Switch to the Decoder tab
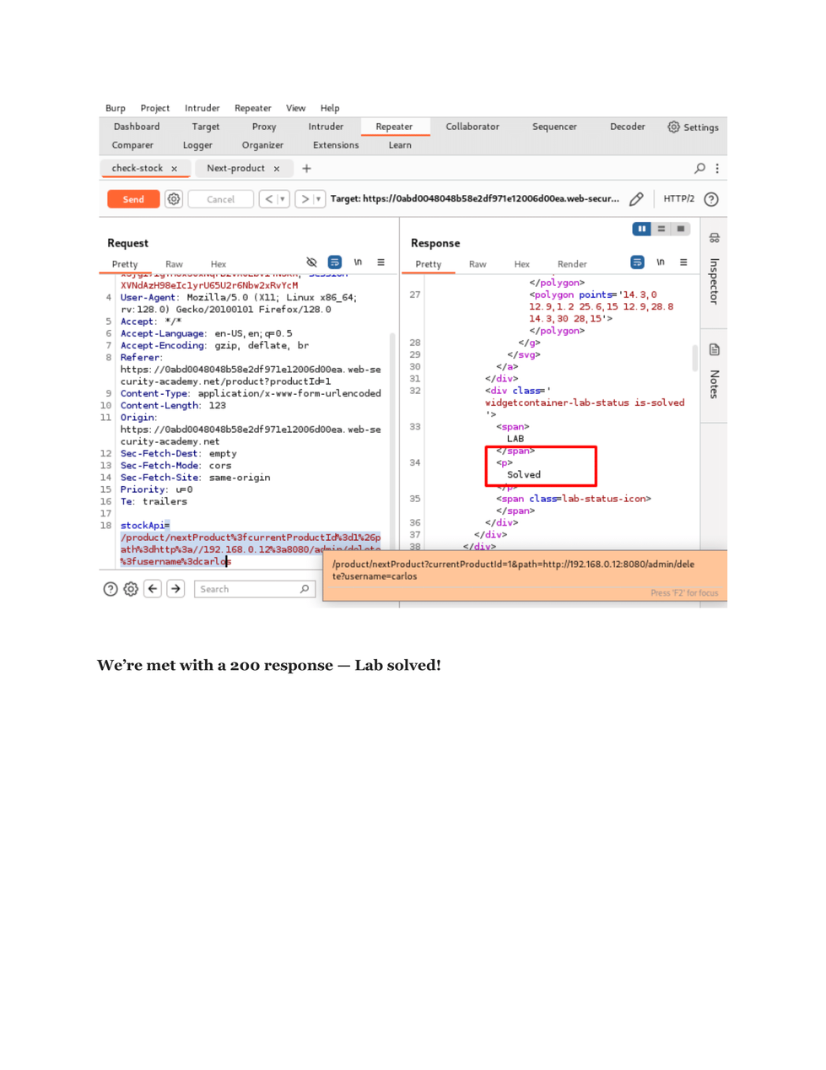826x1070 pixels. pyautogui.click(x=628, y=127)
